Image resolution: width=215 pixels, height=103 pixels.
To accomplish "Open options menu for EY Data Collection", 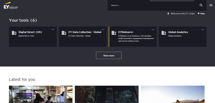I will pos(103,29).
